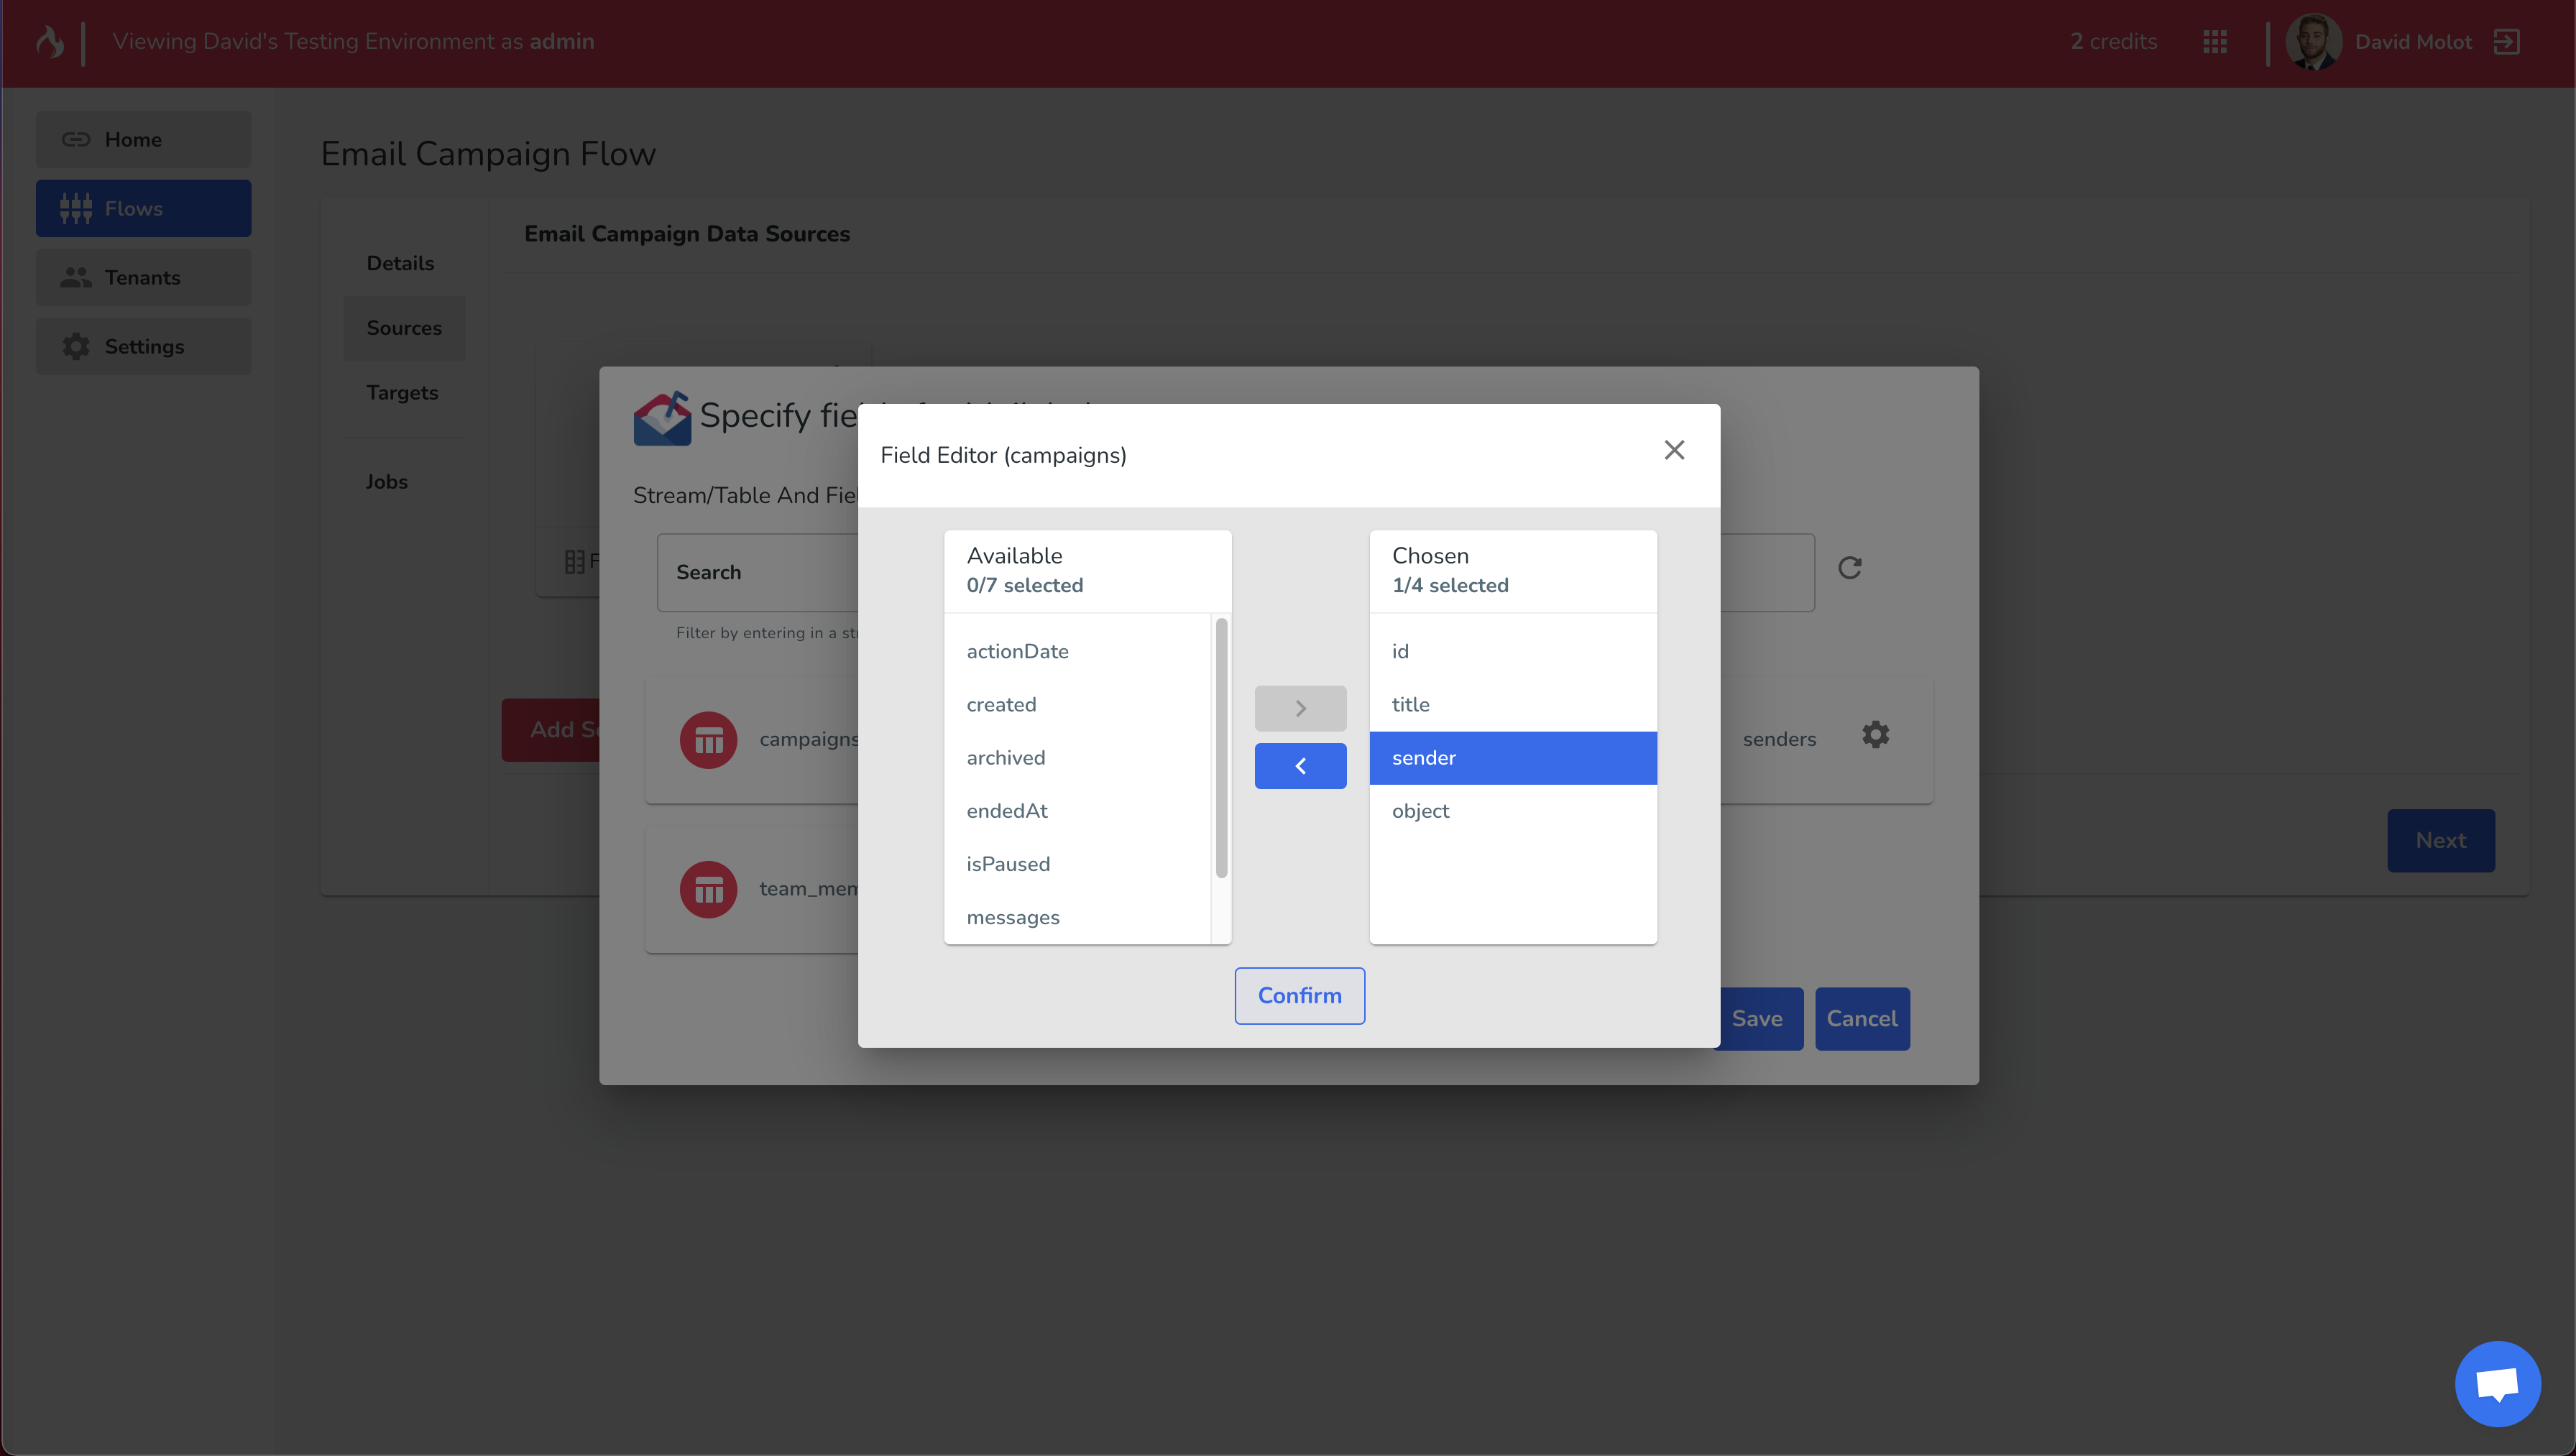Open Settings in the sidebar

click(144, 347)
